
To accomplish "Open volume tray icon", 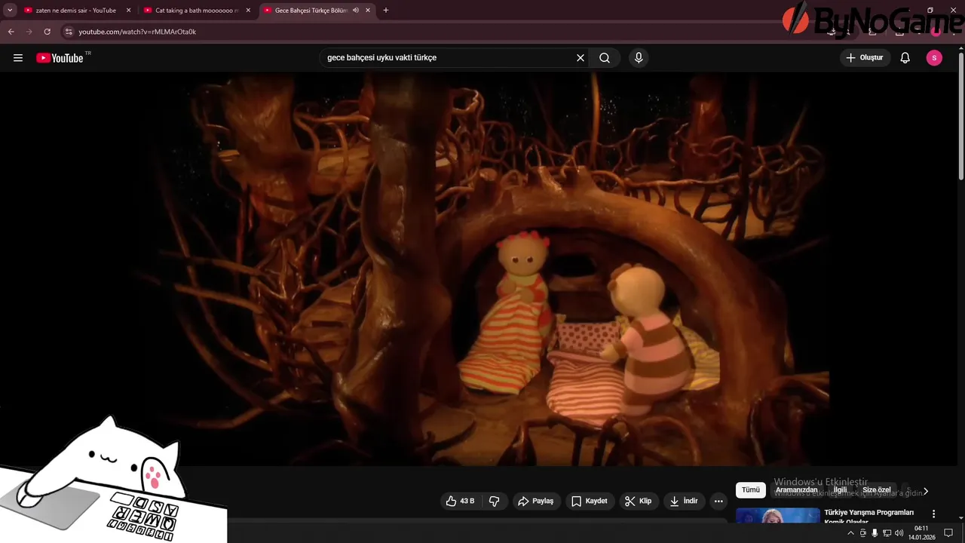I will click(899, 533).
